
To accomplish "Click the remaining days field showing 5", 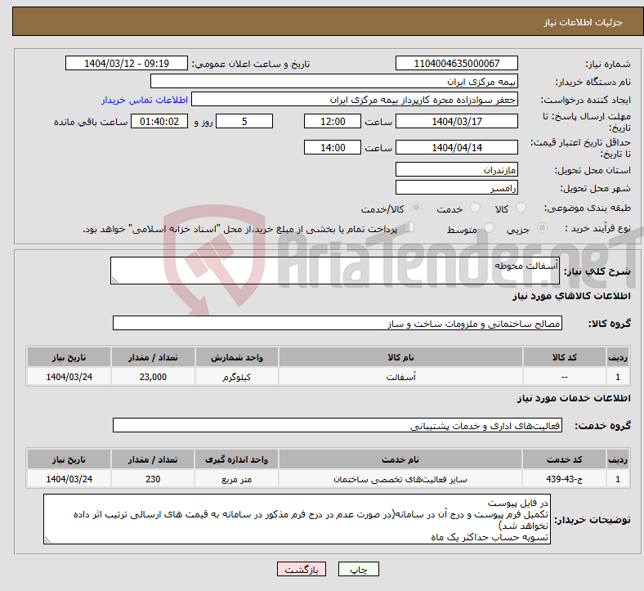I will pos(244,122).
